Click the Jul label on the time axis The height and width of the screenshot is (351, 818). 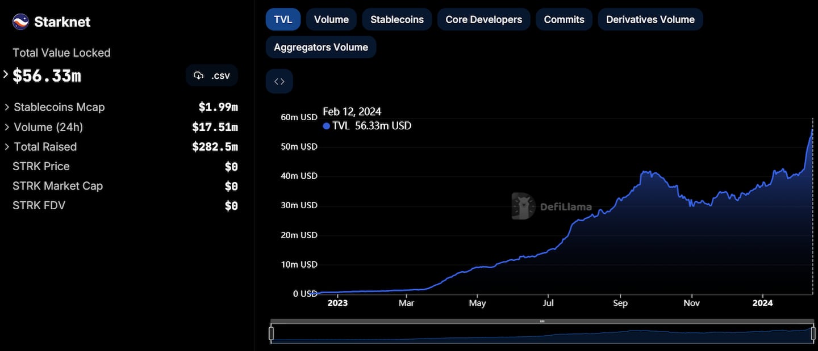click(x=549, y=303)
